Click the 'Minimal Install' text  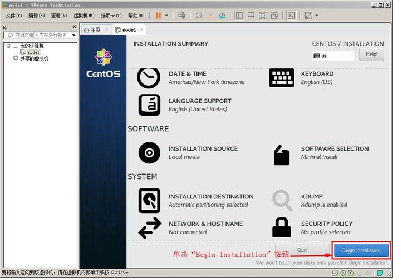[319, 157]
